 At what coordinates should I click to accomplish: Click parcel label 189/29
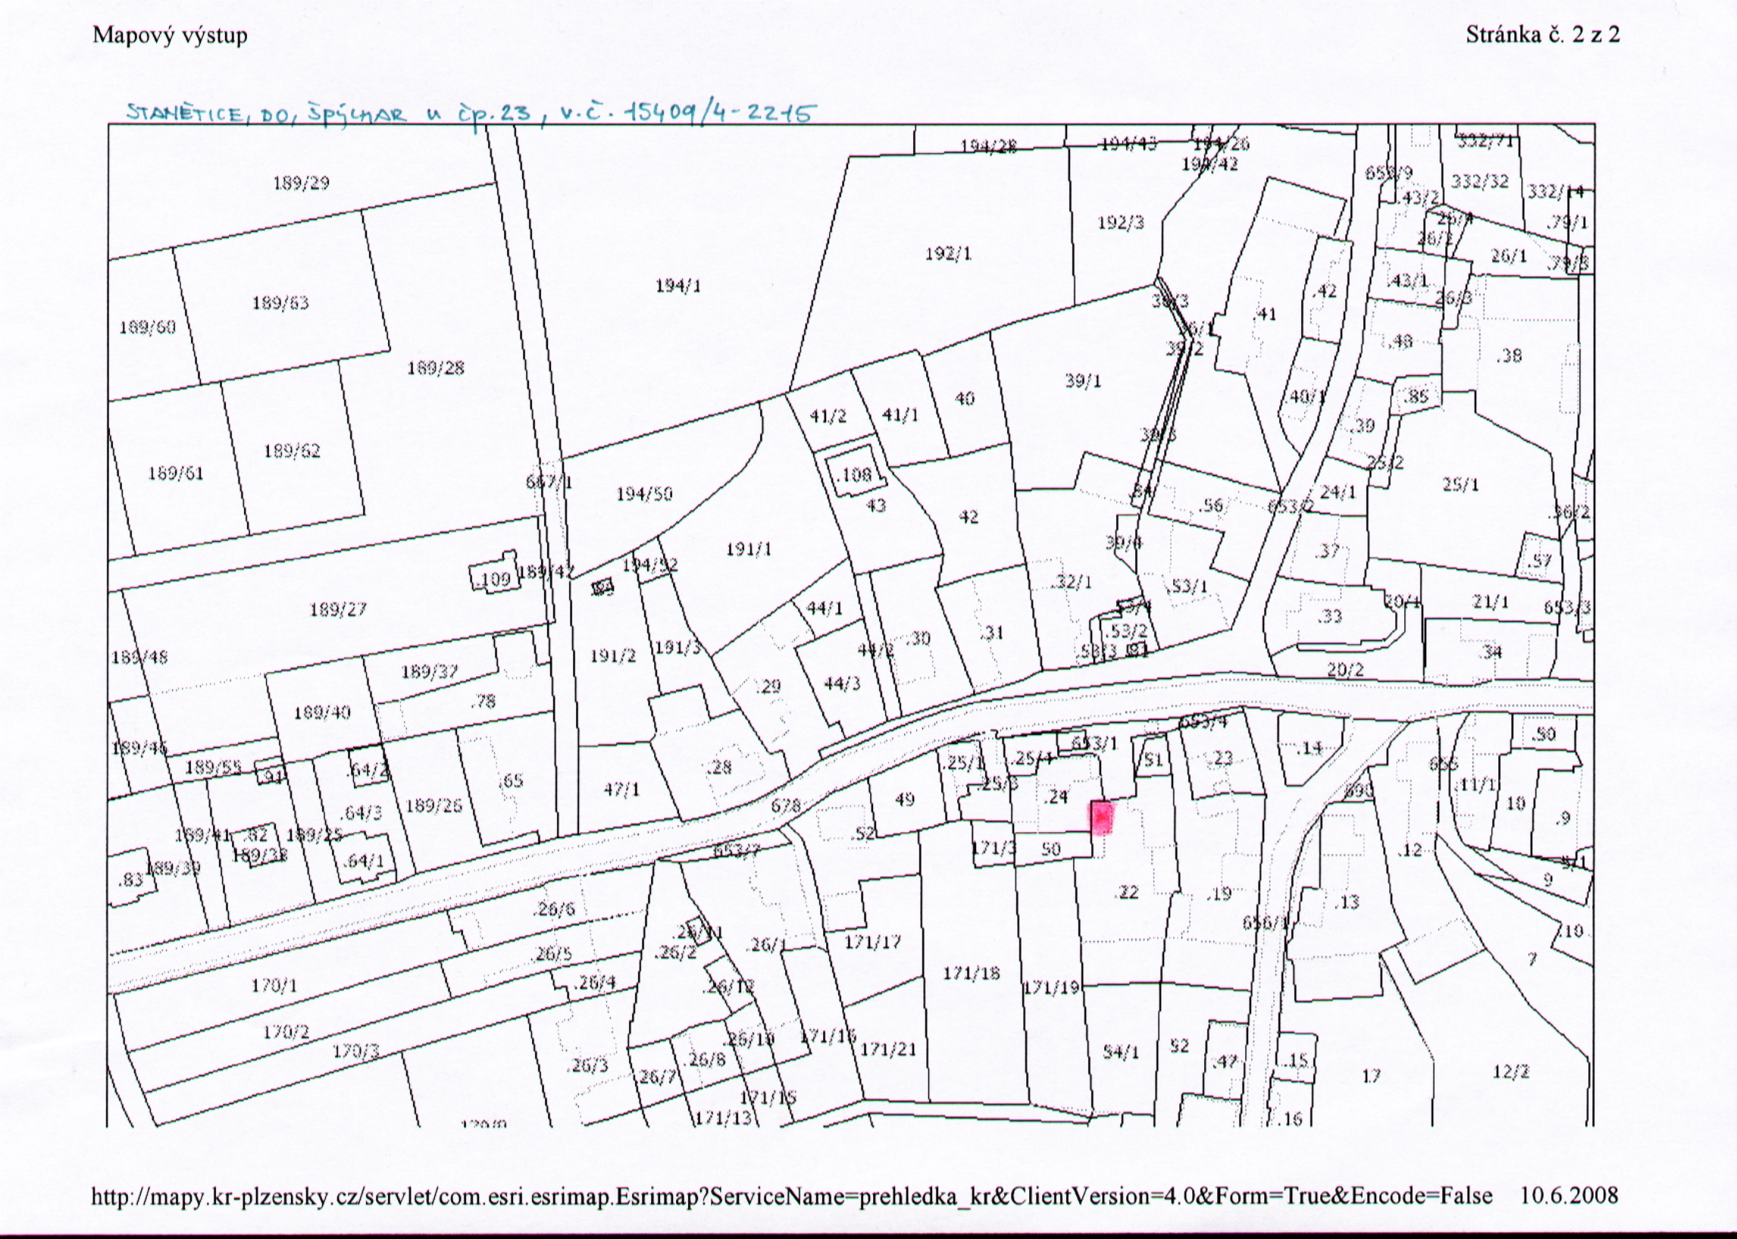tap(302, 183)
